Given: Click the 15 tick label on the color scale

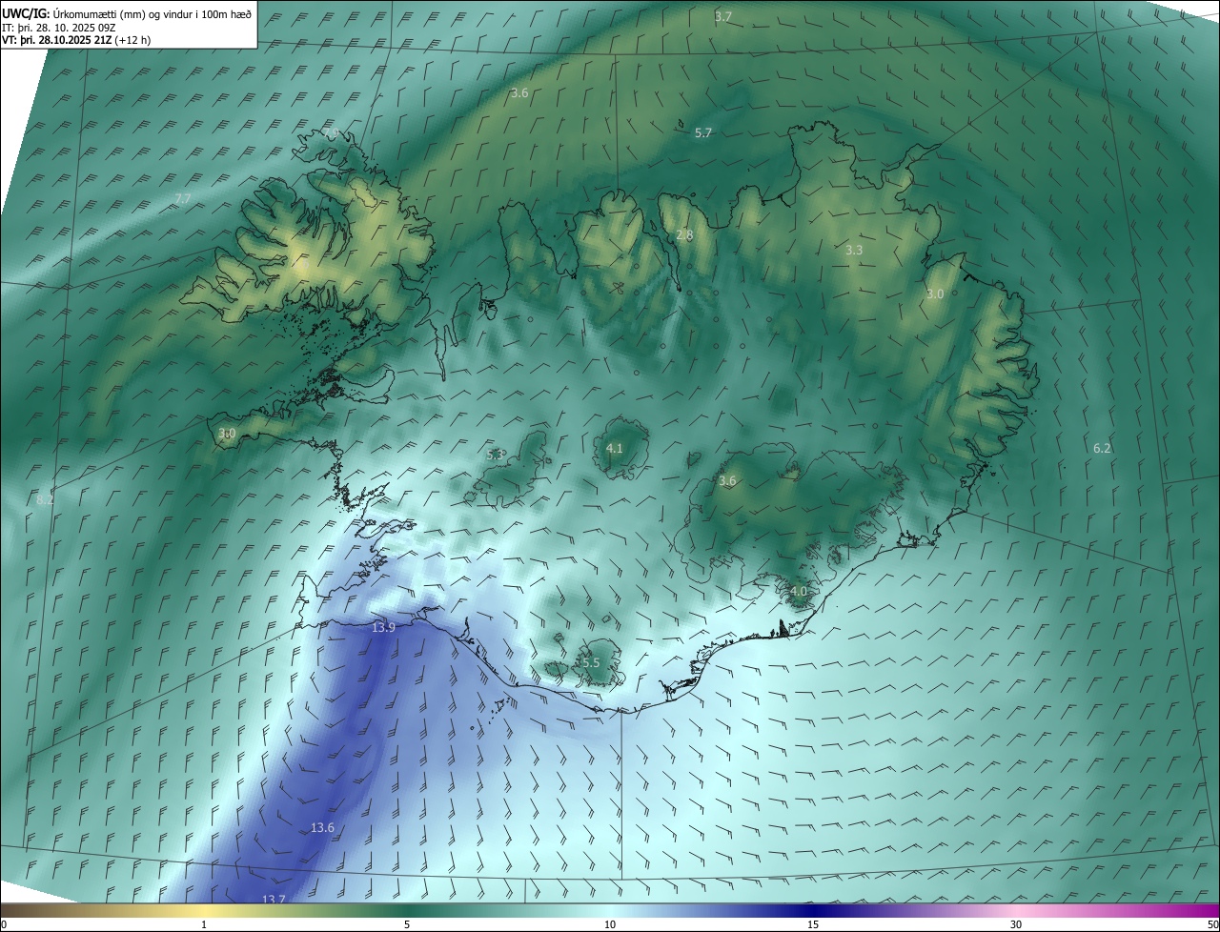Looking at the screenshot, I should pyautogui.click(x=813, y=924).
